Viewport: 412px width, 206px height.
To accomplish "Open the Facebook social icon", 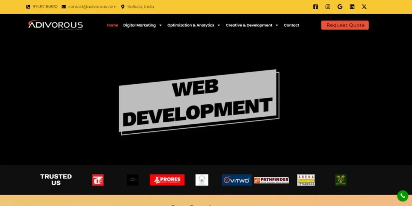I will 315,7.
